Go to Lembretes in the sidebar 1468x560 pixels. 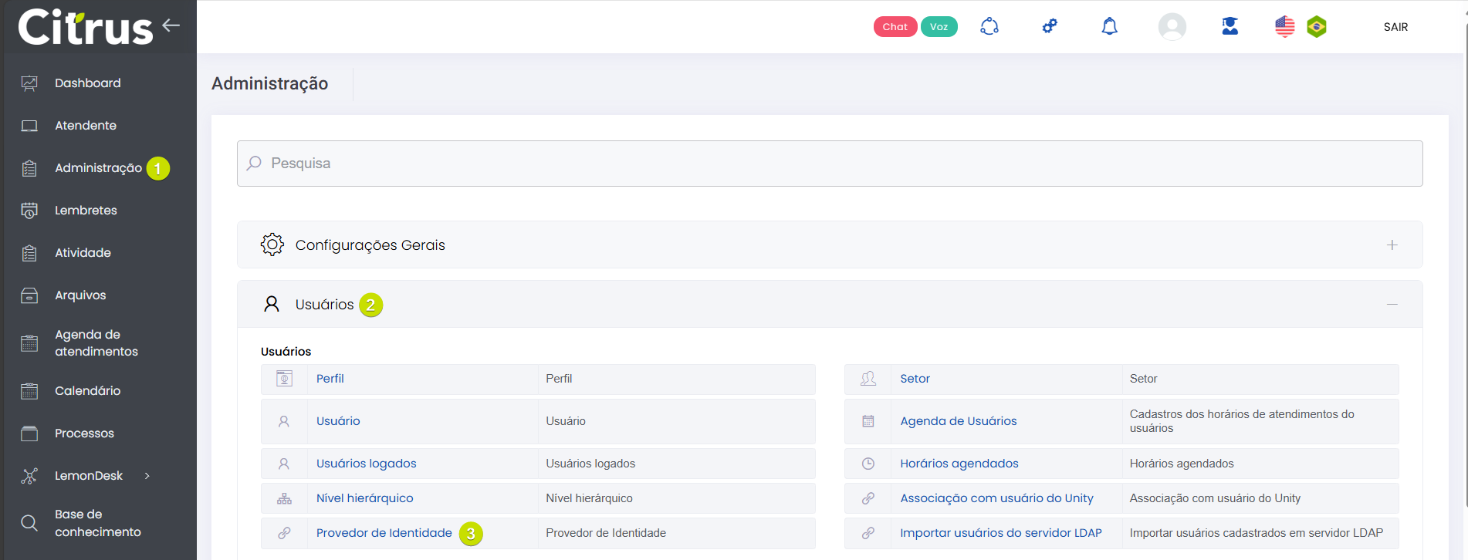pyautogui.click(x=86, y=211)
